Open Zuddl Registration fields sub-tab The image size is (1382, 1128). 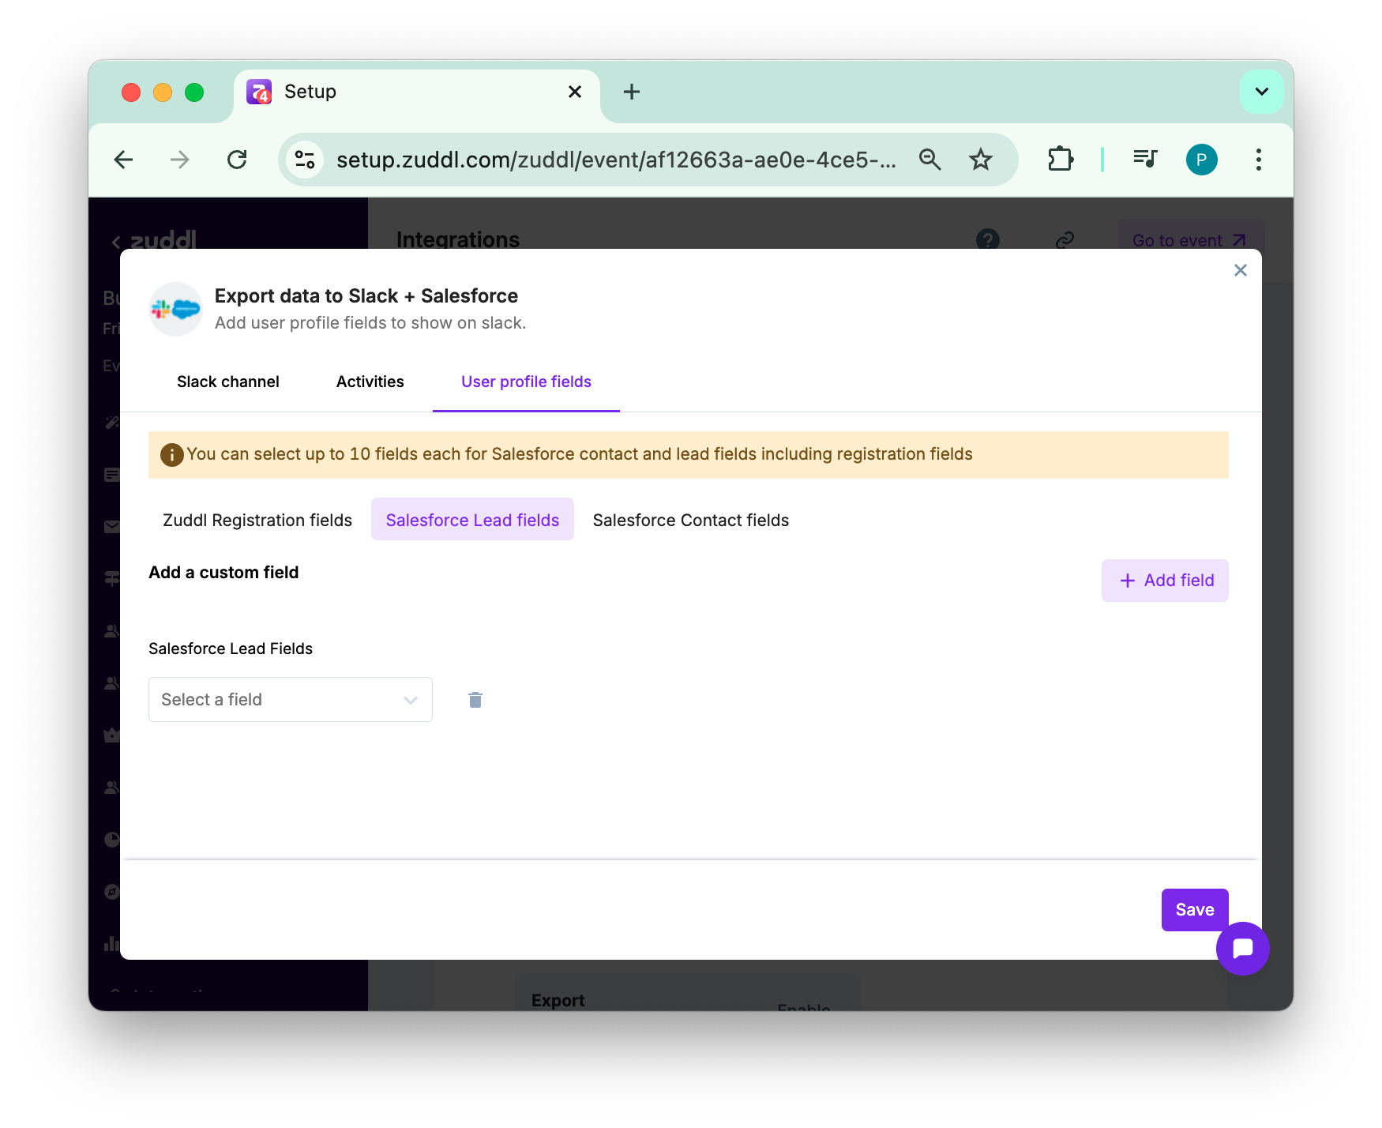[x=257, y=520]
